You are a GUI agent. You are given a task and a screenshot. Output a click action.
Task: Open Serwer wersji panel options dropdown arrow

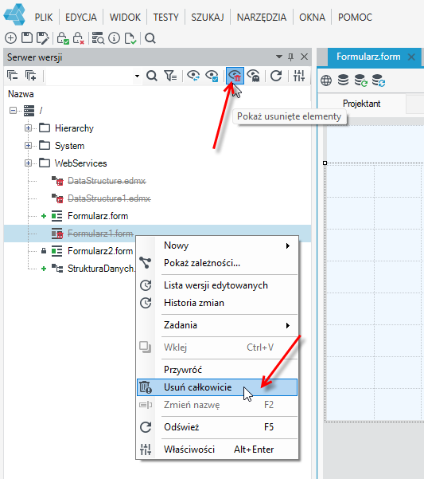click(279, 57)
